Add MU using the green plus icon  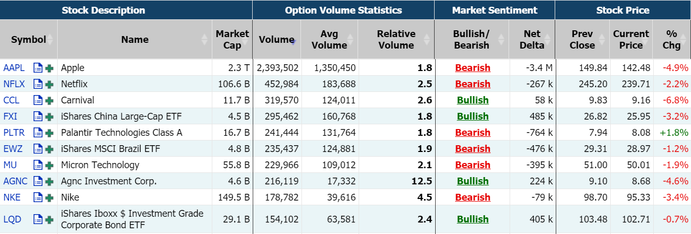(x=49, y=165)
